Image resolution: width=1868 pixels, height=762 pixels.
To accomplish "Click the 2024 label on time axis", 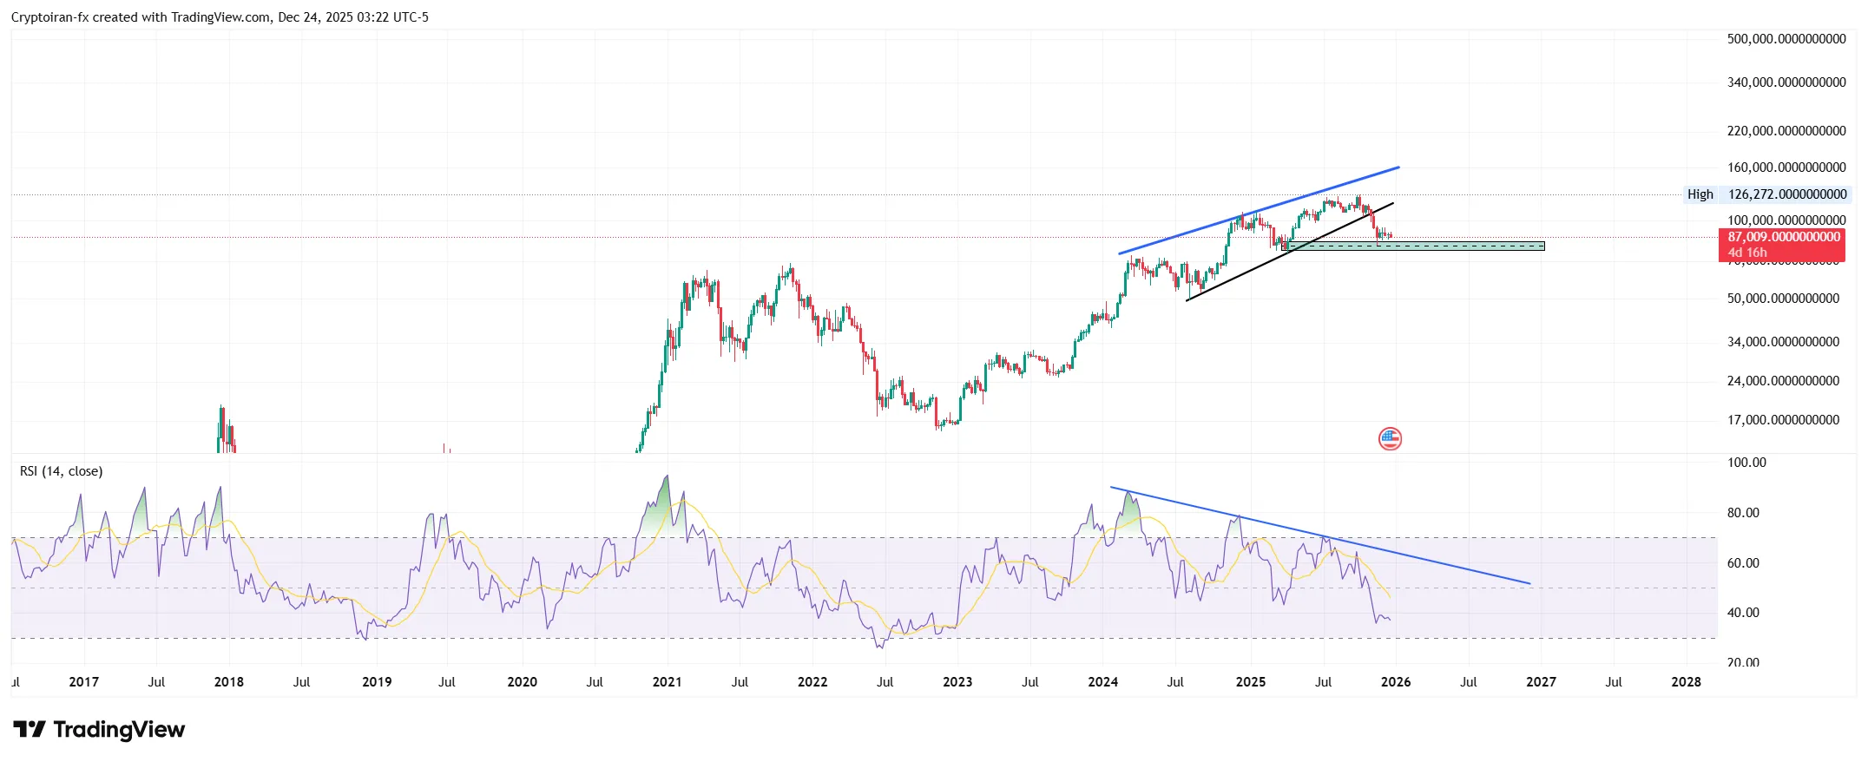I will click(x=1103, y=682).
